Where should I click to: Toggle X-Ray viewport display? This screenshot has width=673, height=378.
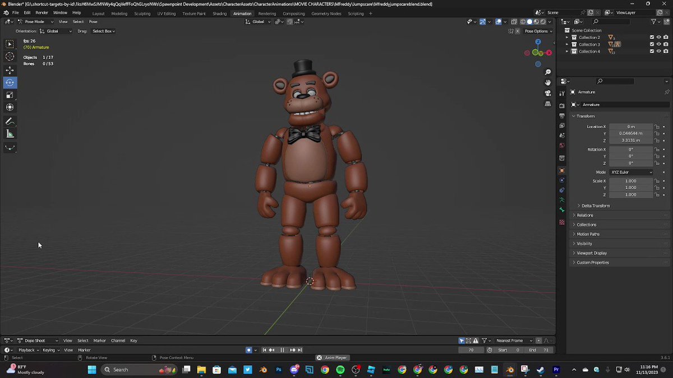(x=513, y=22)
